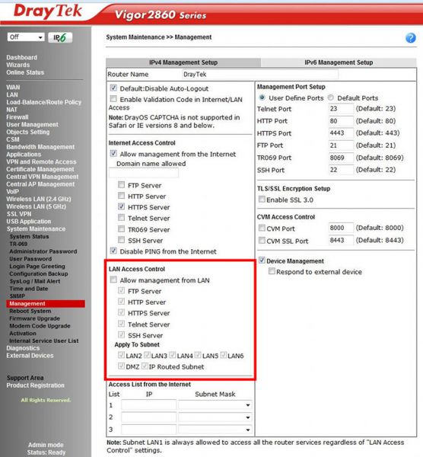The height and width of the screenshot is (457, 423).
Task: Open Online Status in the sidebar
Action: 25,72
